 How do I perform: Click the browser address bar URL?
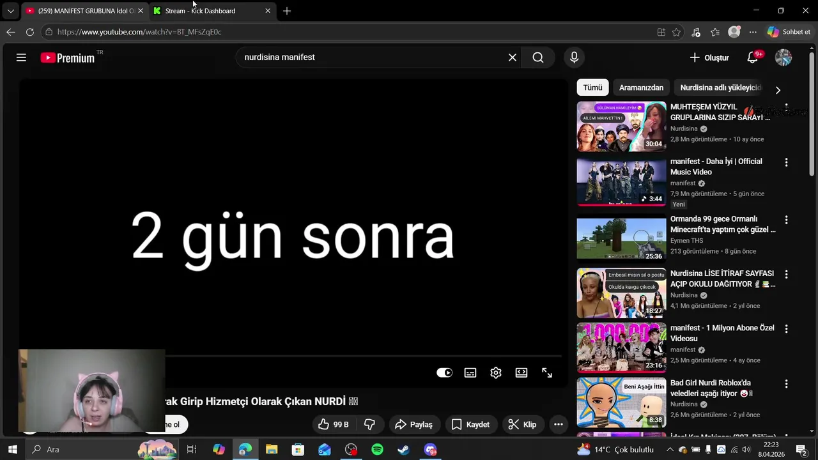tap(139, 32)
